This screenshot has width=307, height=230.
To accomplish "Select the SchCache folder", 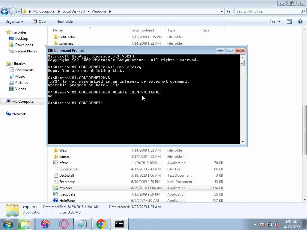I will pyautogui.click(x=138, y=37).
